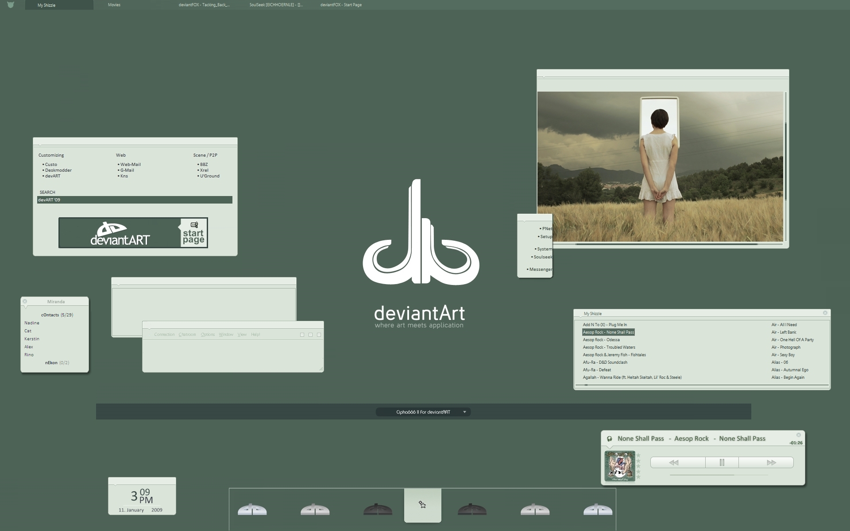Click the image viewer's vertical scrollbar

click(786, 167)
